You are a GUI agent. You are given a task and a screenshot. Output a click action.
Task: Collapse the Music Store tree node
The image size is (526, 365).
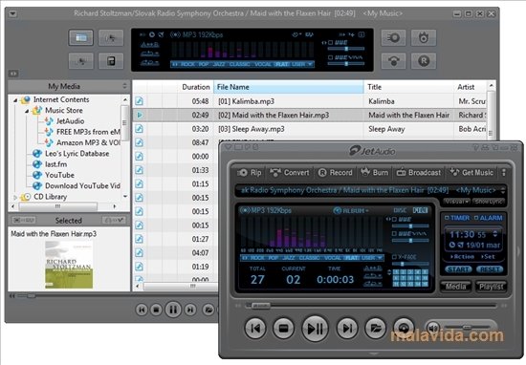(x=27, y=111)
